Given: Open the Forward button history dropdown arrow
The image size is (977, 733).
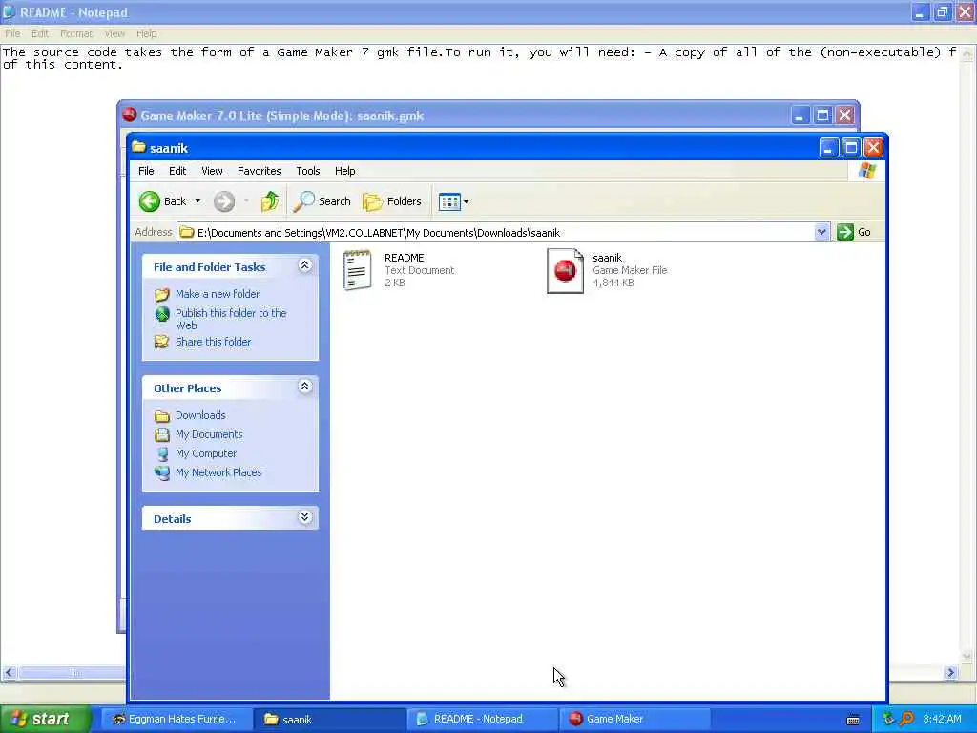Looking at the screenshot, I should 246,201.
